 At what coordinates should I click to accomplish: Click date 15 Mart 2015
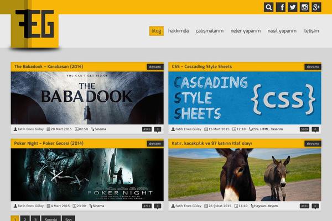[x=219, y=129]
